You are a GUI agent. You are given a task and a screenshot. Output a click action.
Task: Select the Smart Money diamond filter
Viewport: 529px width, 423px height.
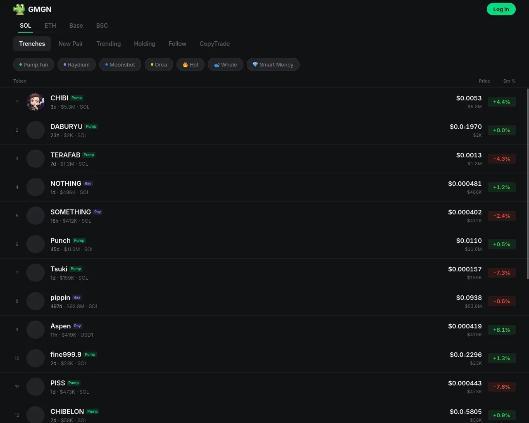coord(273,64)
